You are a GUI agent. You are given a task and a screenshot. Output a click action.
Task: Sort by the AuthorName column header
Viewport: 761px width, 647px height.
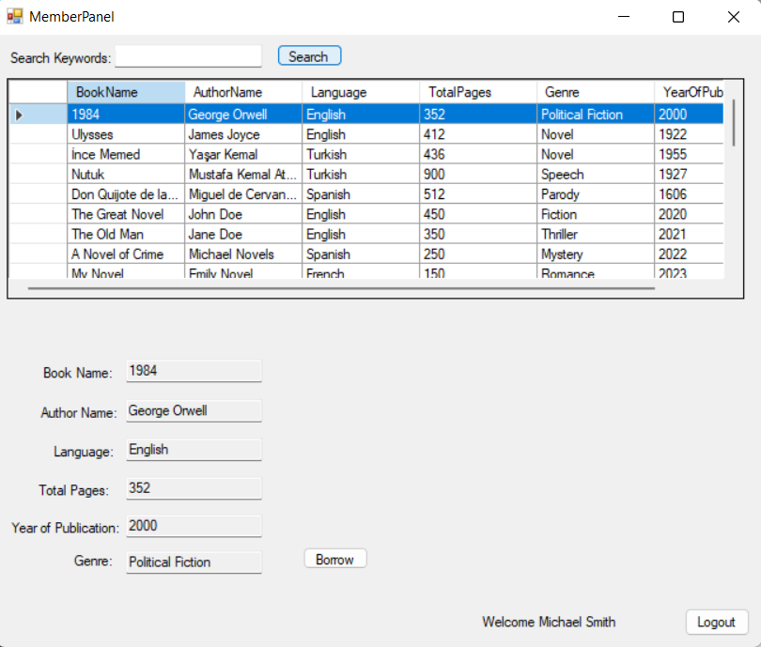[x=242, y=92]
